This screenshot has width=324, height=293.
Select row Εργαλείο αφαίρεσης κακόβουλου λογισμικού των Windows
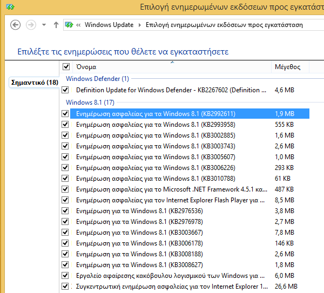pos(190,276)
